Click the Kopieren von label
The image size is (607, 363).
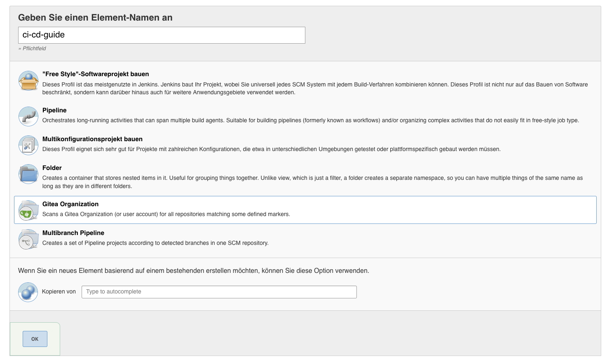59,292
